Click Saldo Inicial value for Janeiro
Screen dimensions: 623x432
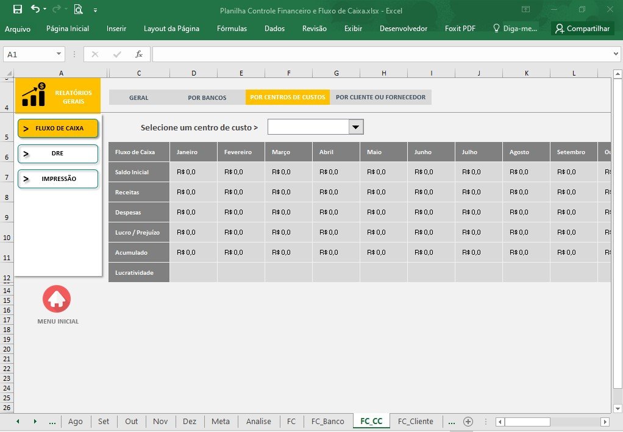pyautogui.click(x=193, y=172)
